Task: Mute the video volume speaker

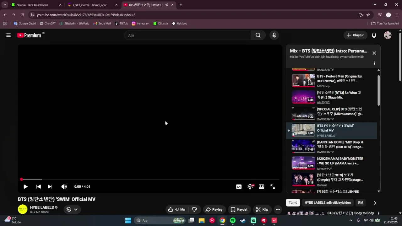Action: [64, 186]
